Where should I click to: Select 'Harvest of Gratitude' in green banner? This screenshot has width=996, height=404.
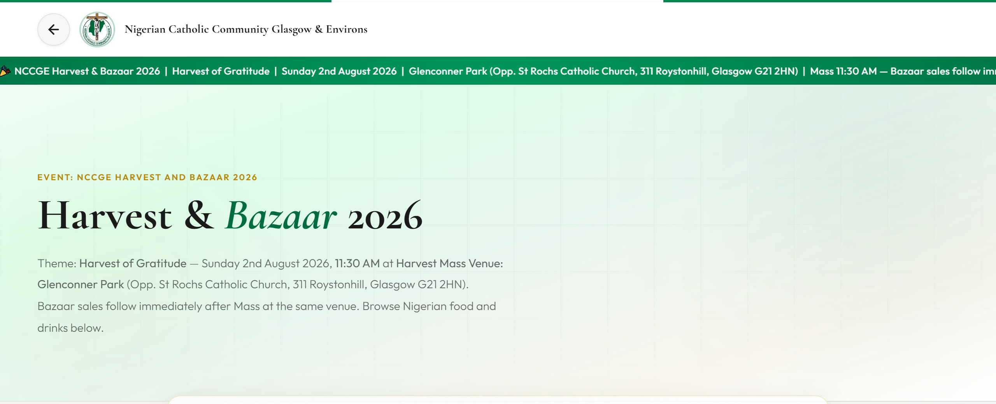coord(221,71)
